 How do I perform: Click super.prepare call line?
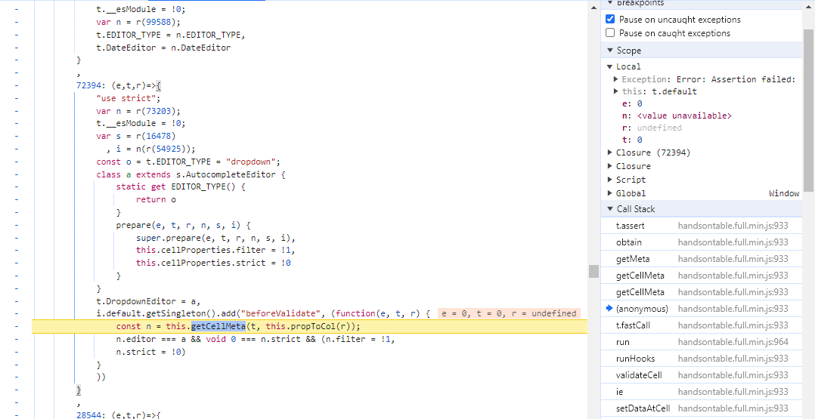pos(216,238)
